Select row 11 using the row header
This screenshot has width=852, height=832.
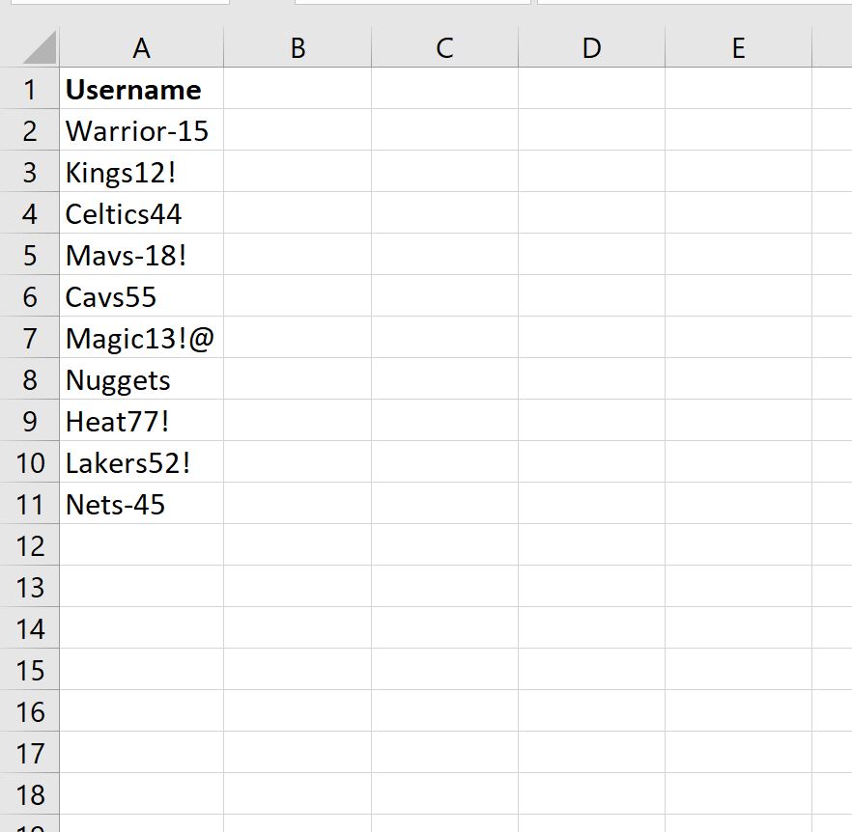coord(30,504)
